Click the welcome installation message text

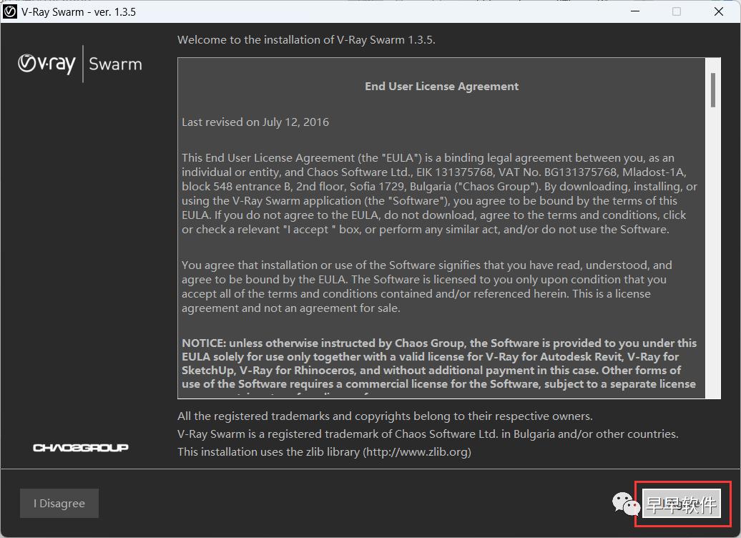(x=306, y=40)
